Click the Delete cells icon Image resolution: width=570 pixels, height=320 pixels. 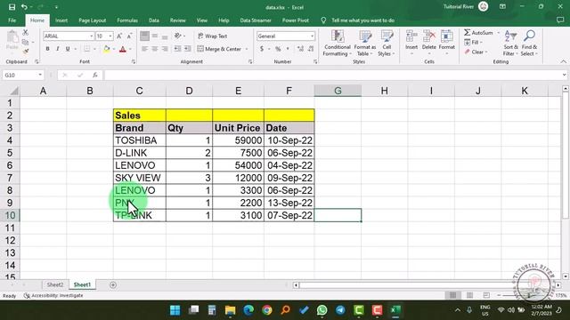[x=429, y=36]
